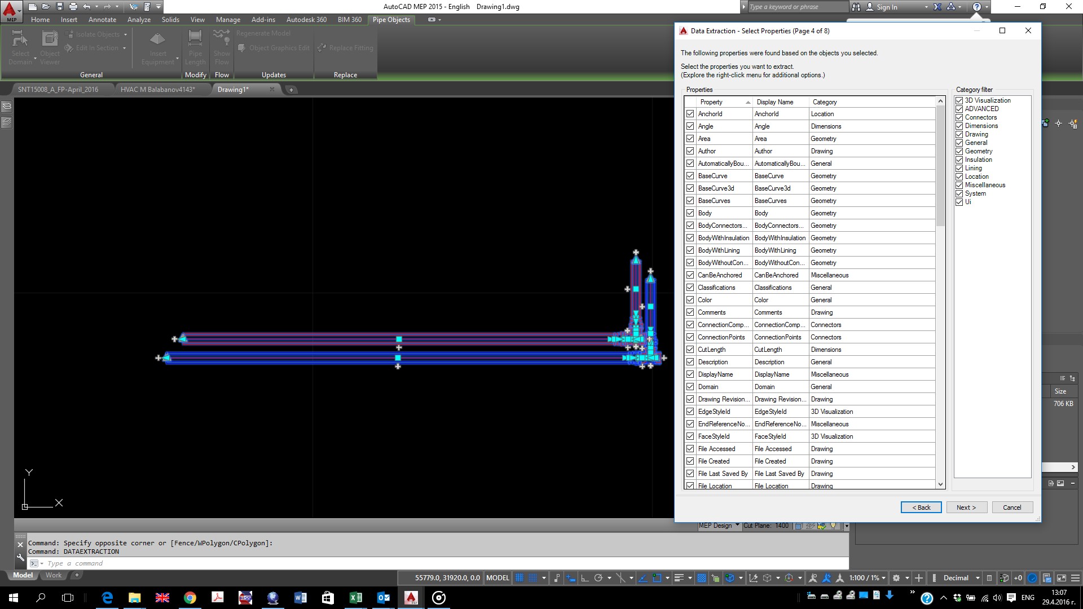The height and width of the screenshot is (609, 1083).
Task: Uncheck the AnchorId property checkbox
Action: click(x=690, y=114)
